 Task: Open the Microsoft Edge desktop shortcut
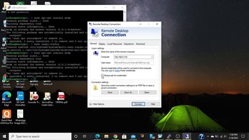[7, 99]
